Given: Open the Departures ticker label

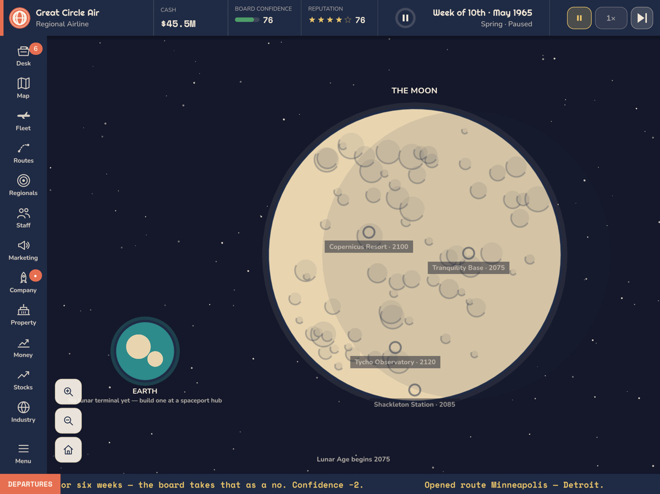Looking at the screenshot, I should 30,484.
